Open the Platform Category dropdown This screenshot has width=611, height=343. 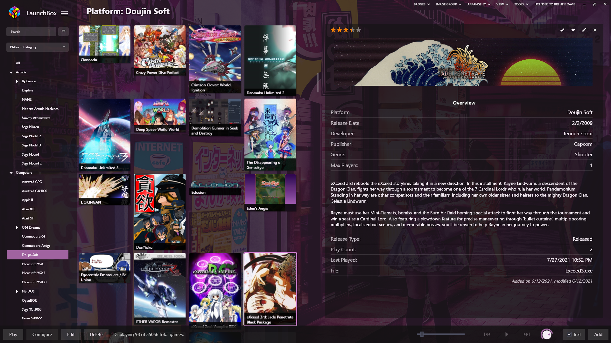(x=38, y=47)
